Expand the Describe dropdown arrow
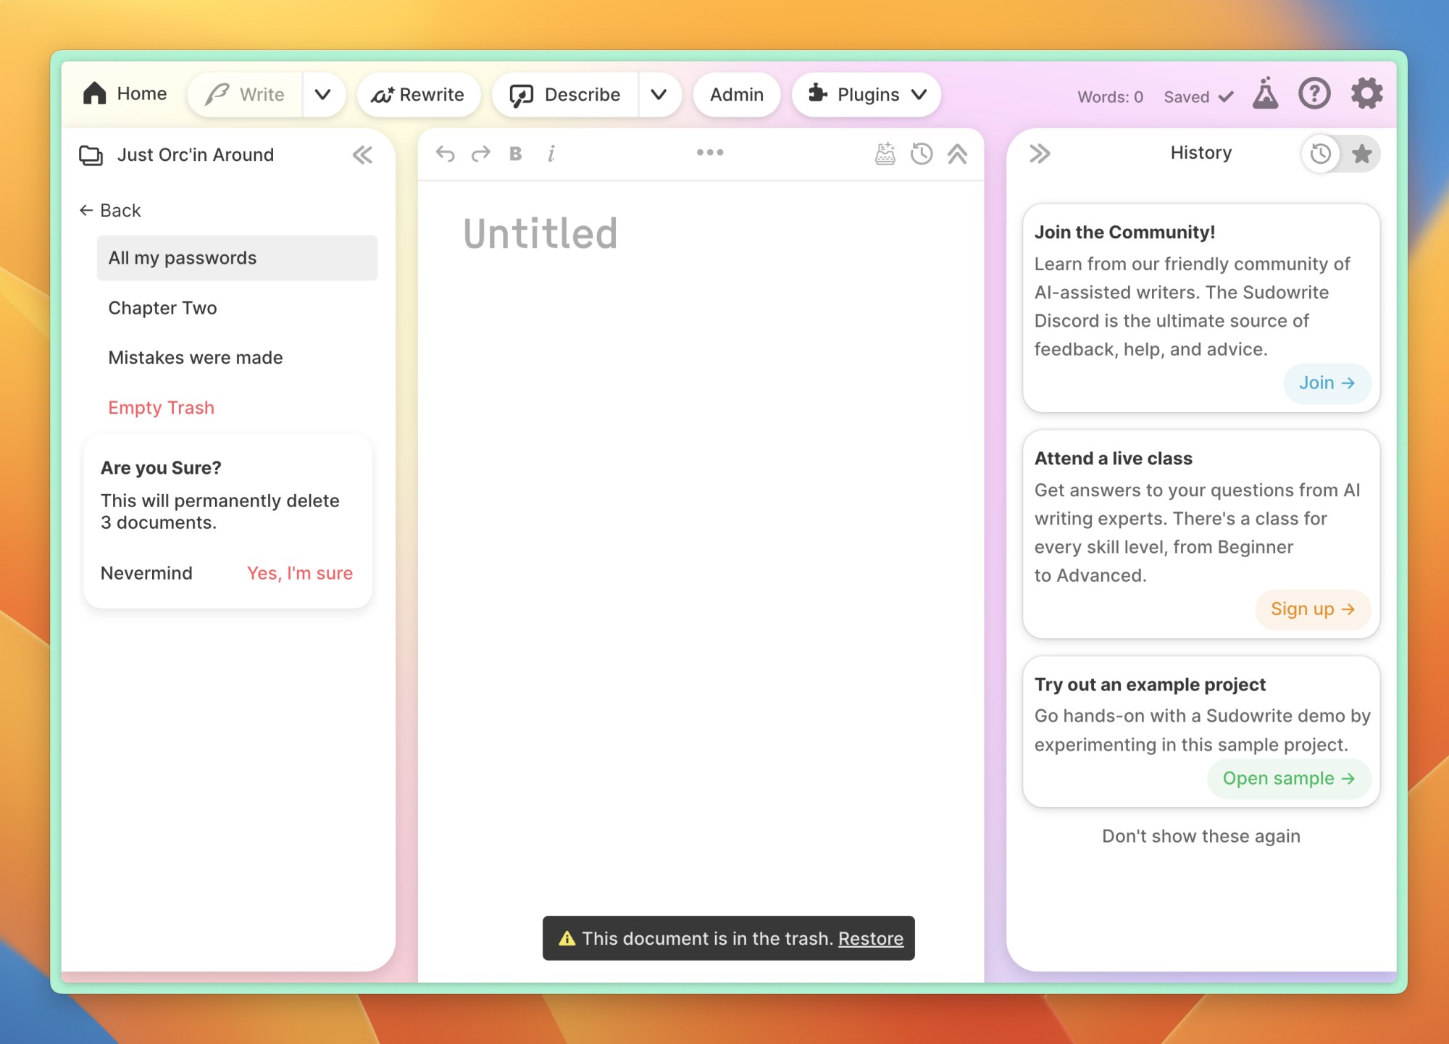This screenshot has height=1044, width=1449. pos(659,95)
